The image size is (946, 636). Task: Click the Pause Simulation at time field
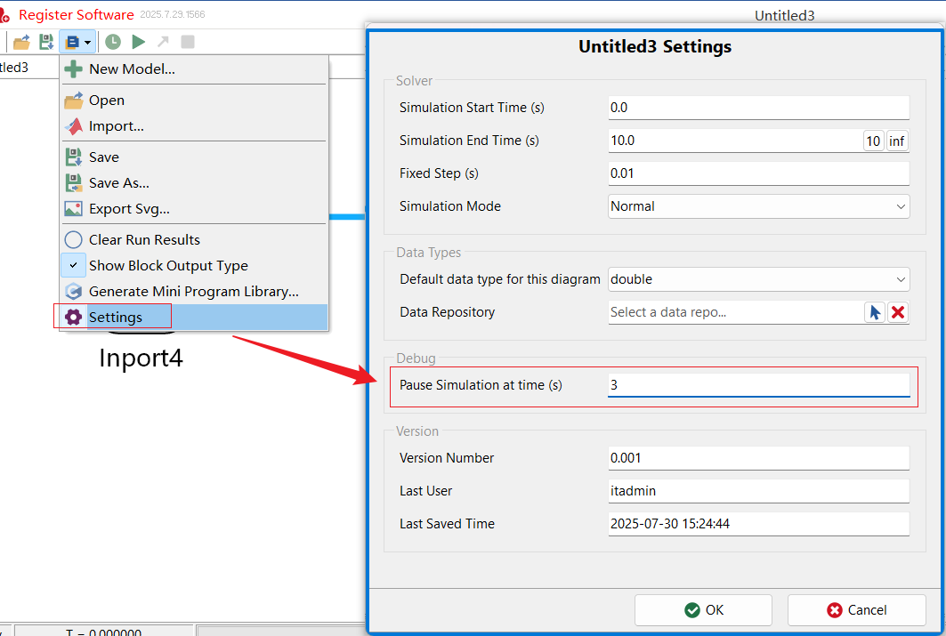[758, 385]
